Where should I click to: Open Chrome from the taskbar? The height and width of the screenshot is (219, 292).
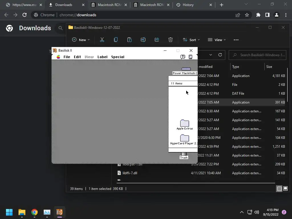pyautogui.click(x=35, y=212)
